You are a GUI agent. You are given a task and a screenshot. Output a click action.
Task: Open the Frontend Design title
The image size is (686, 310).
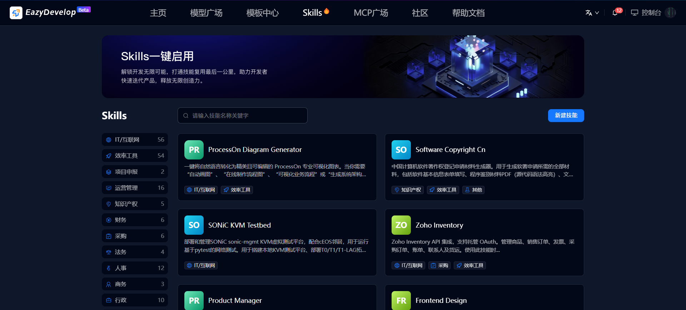pos(441,301)
